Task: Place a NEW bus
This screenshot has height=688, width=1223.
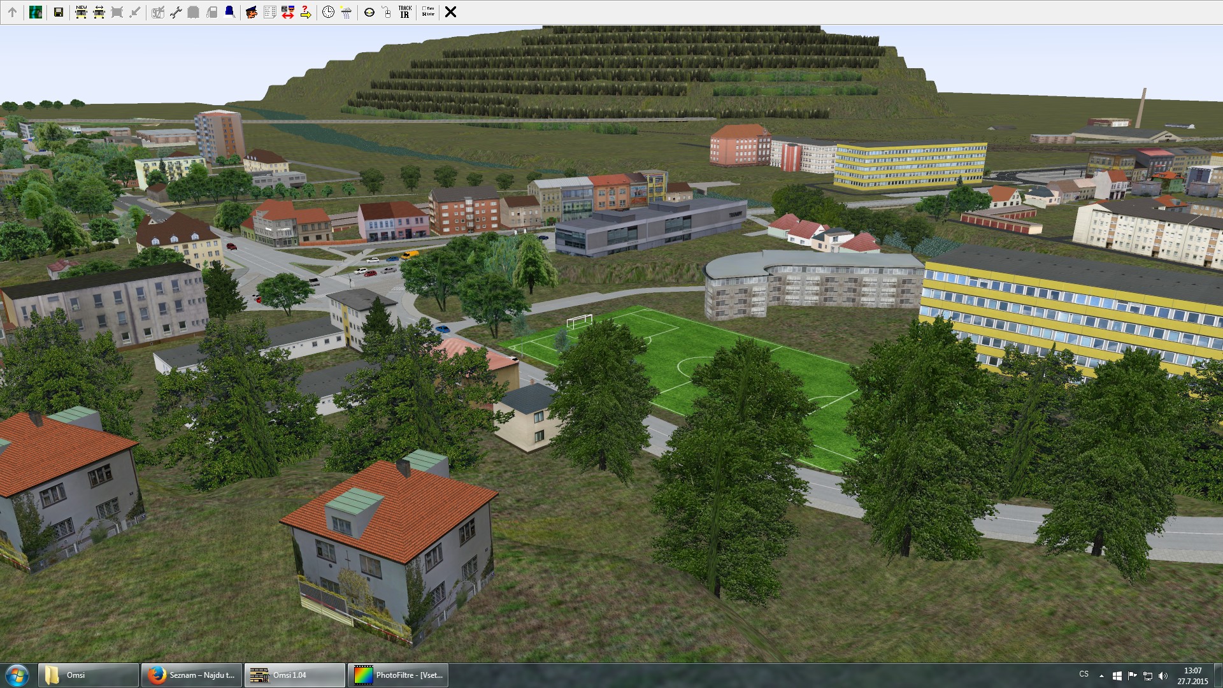Action: pyautogui.click(x=81, y=12)
